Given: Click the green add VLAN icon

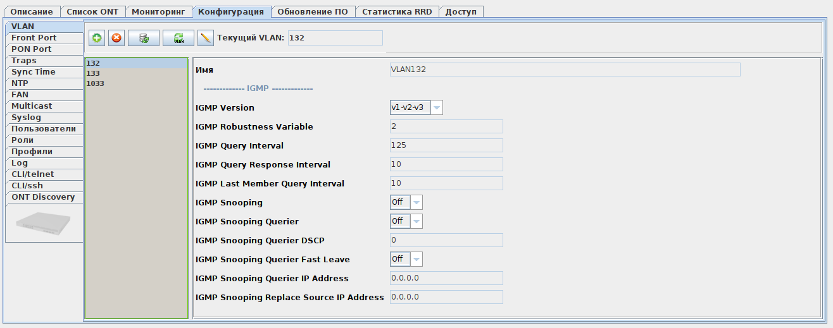Looking at the screenshot, I should point(97,38).
